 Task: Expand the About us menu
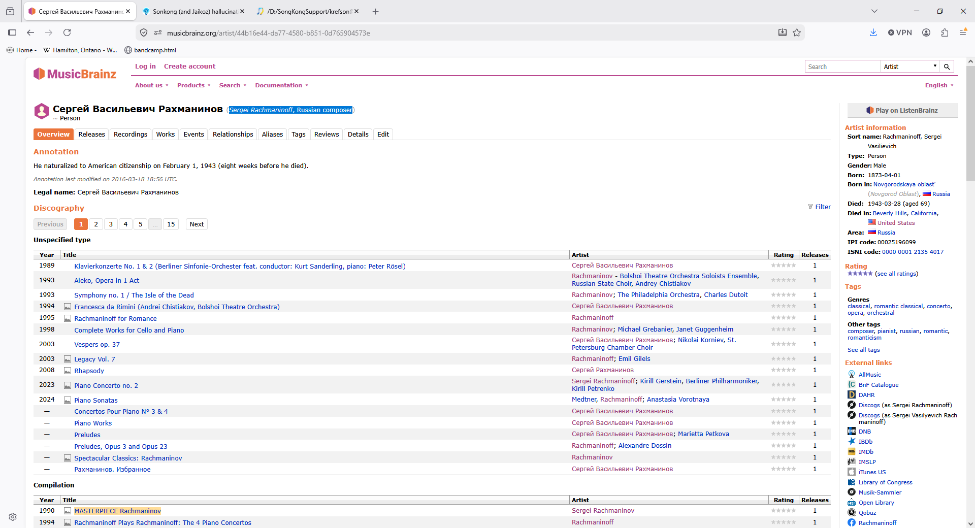[151, 85]
